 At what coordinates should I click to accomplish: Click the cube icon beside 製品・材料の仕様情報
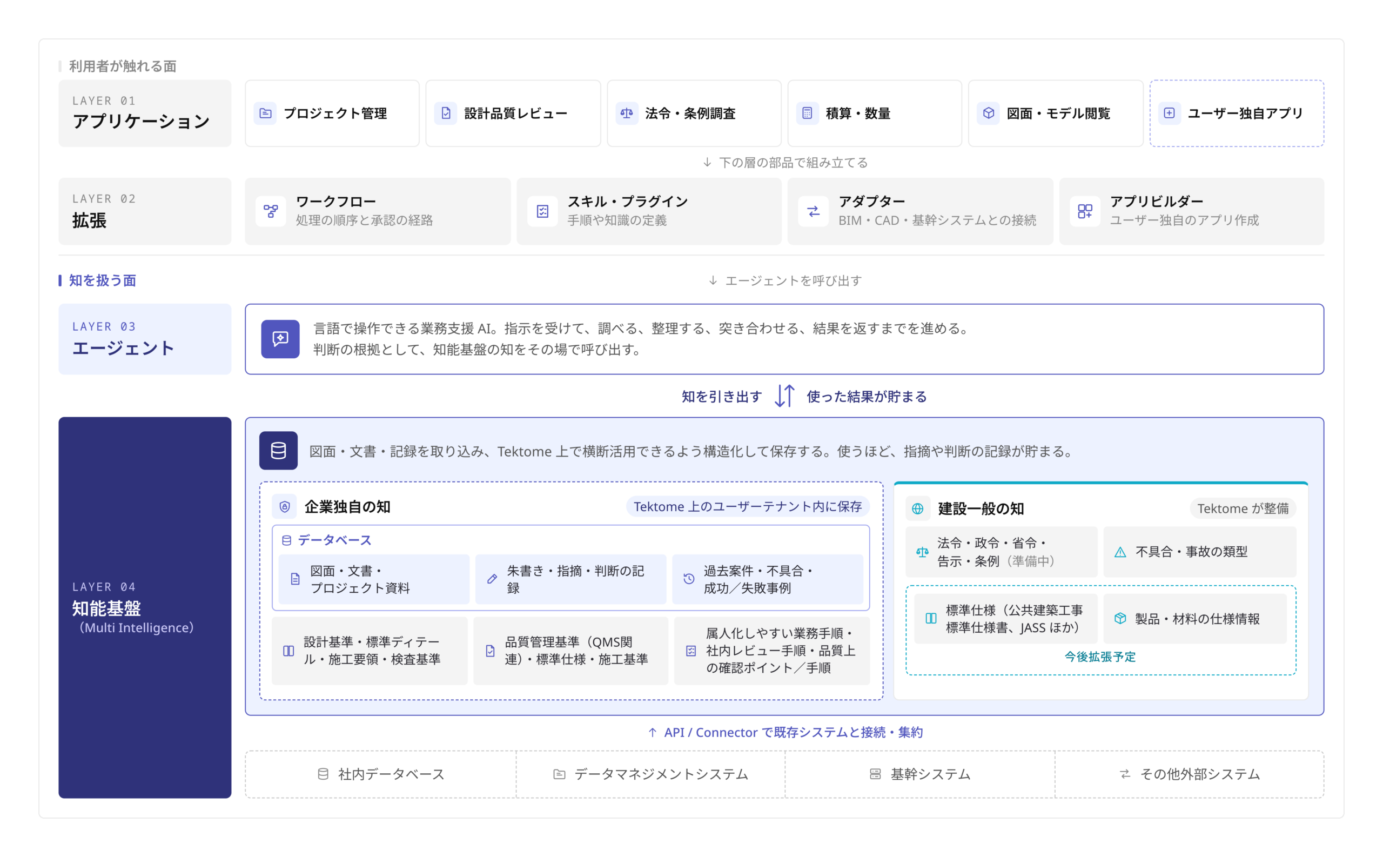pos(1120,618)
